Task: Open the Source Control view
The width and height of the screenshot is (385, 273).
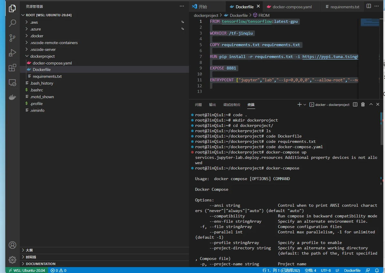Action: 12,38
